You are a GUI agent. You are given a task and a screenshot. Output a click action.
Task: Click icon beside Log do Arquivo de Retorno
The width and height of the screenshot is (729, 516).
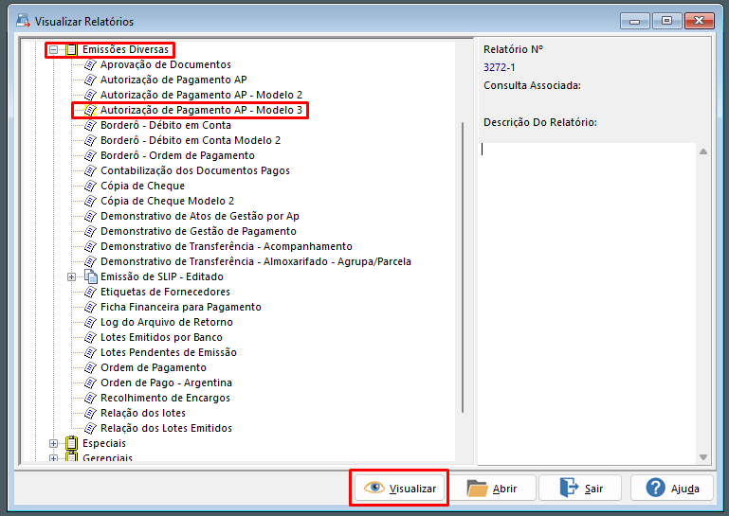[x=90, y=322]
